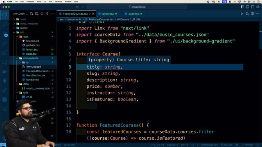Click Spaces: 4 indentation in status bar
Image resolution: width=262 pixels, height=147 pixels.
pos(172,145)
